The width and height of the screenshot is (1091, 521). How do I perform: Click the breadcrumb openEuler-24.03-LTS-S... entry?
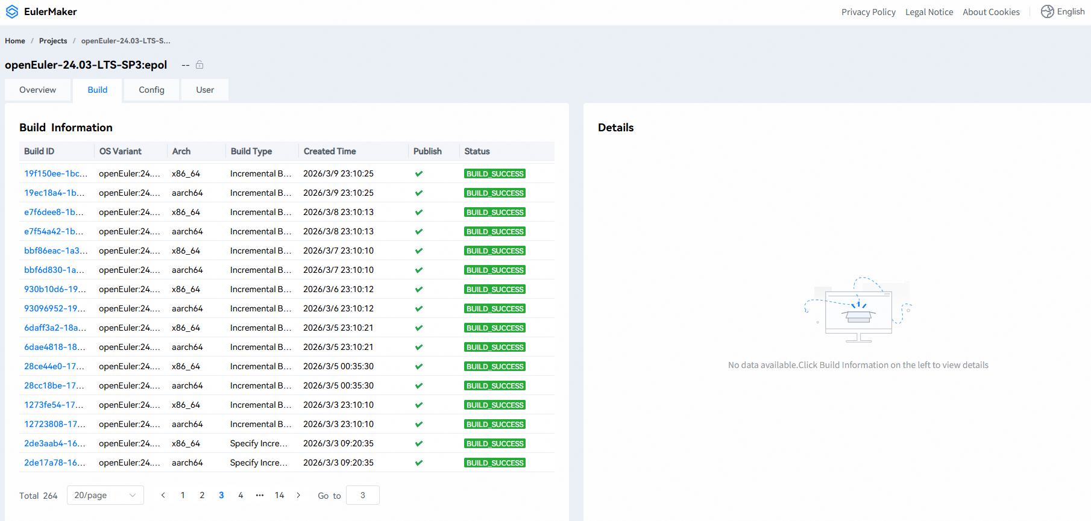(x=126, y=41)
